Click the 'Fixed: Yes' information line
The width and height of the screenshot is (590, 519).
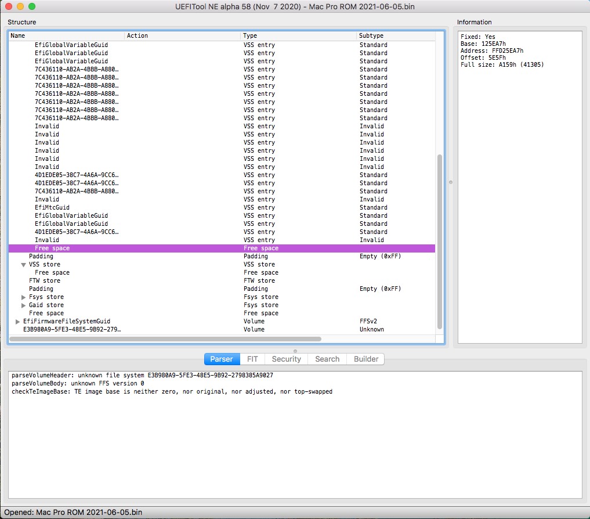tap(478, 37)
